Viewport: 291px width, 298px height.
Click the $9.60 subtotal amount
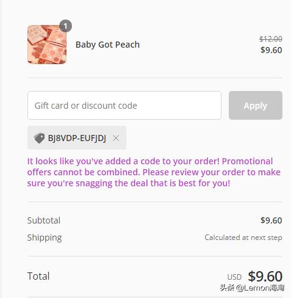coord(271,220)
